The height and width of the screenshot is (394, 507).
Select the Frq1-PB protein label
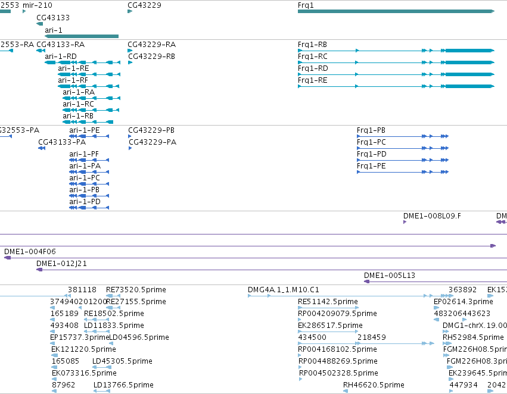pos(371,130)
